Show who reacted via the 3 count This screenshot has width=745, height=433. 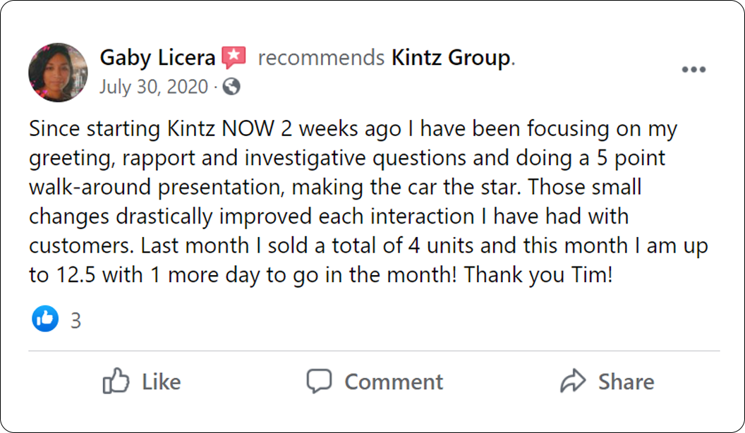(x=75, y=321)
